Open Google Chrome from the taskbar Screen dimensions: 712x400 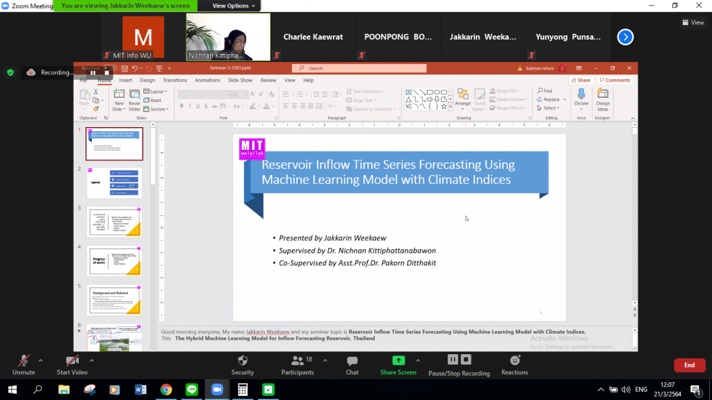coord(166,390)
